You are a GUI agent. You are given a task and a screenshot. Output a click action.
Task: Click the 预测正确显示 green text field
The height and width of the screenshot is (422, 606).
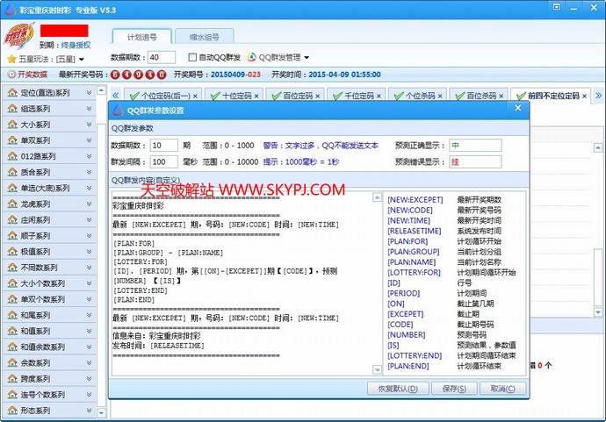pyautogui.click(x=474, y=145)
